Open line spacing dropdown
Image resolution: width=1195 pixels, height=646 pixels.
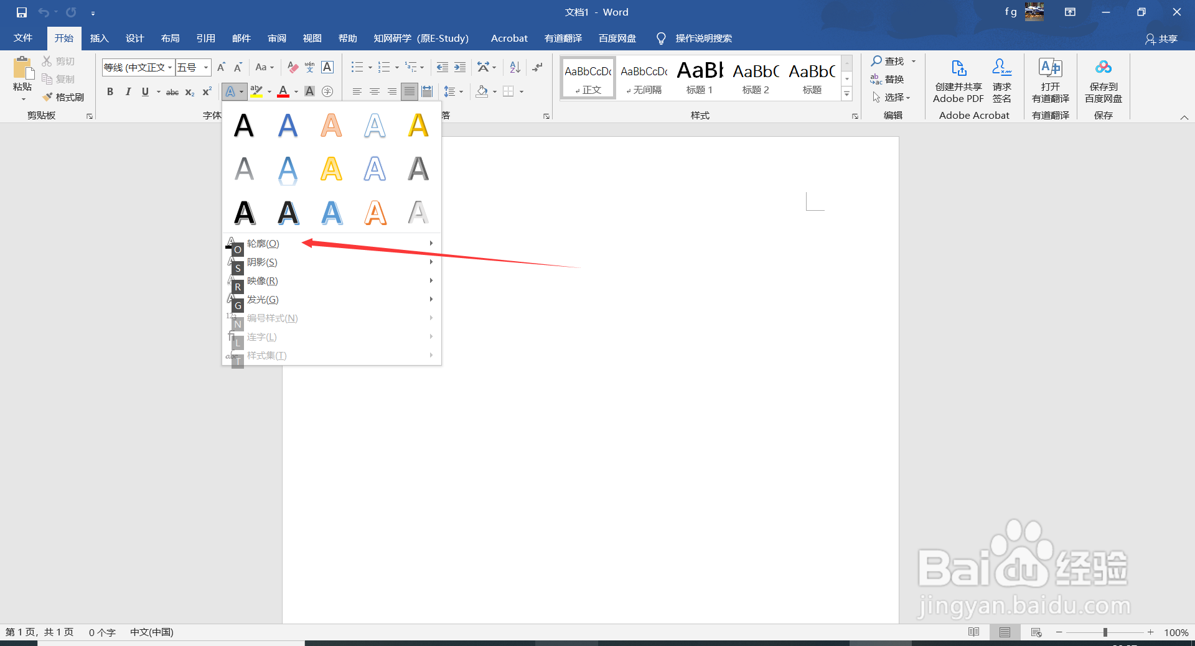pyautogui.click(x=454, y=91)
